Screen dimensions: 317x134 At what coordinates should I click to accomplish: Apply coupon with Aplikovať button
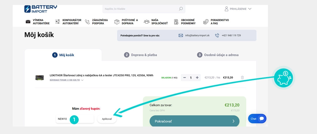pos(107,119)
